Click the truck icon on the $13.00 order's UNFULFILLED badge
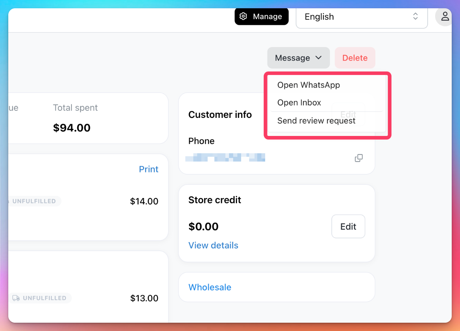The height and width of the screenshot is (331, 460). tap(16, 298)
